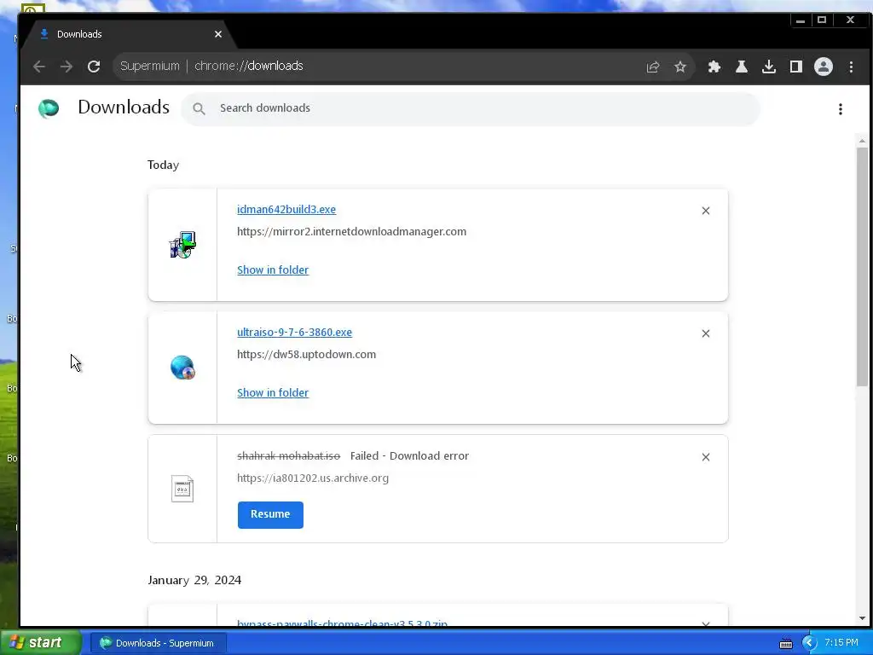
Task: Click the on-screen keyboard tray icon
Action: point(785,644)
